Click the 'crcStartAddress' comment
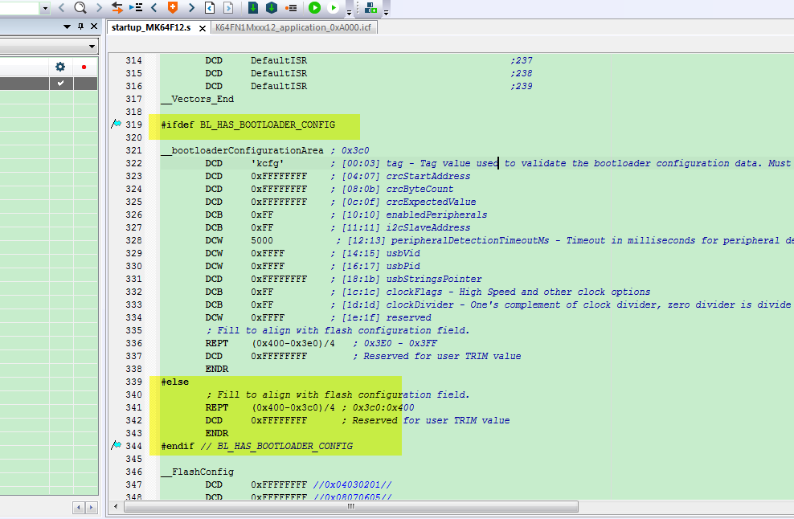The image size is (794, 519). [428, 176]
